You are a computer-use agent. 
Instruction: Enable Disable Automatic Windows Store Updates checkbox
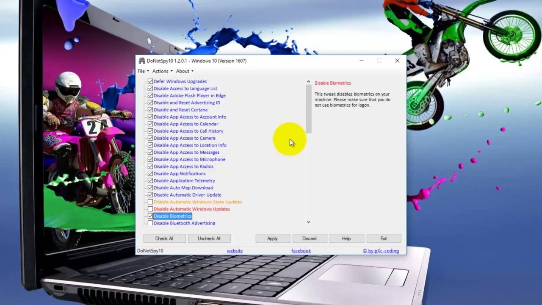point(150,202)
